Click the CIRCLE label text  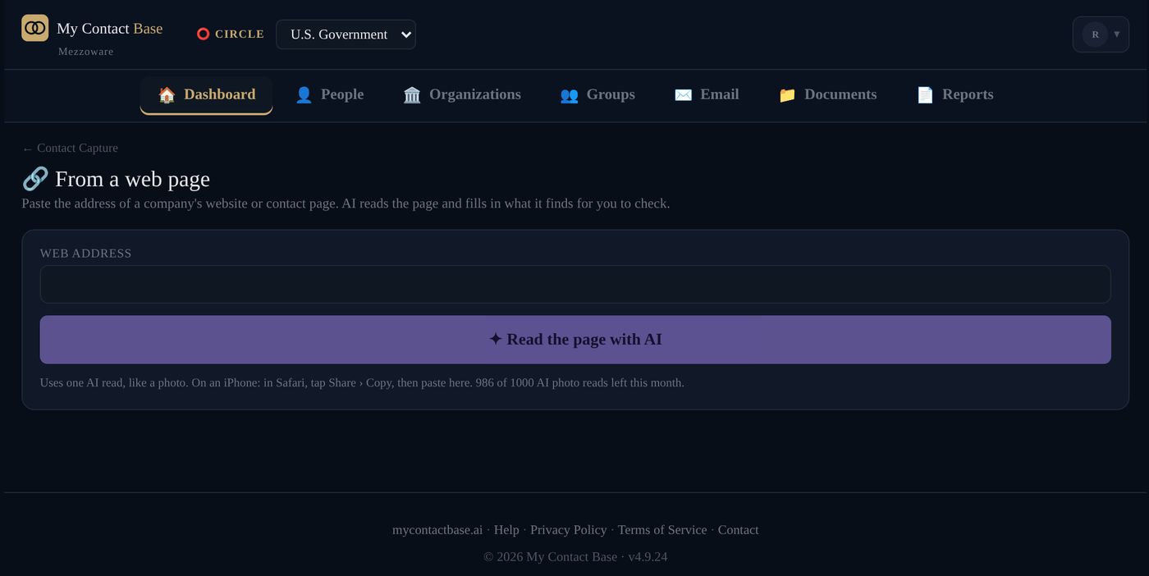(240, 34)
